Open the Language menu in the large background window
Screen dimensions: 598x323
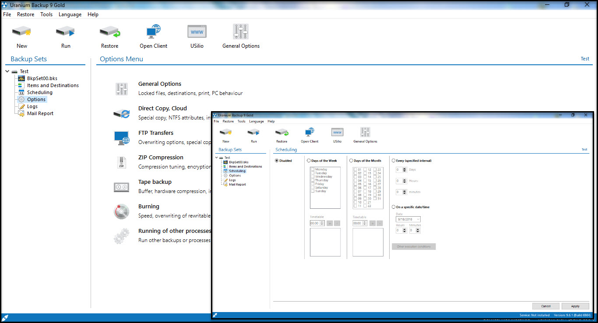70,14
